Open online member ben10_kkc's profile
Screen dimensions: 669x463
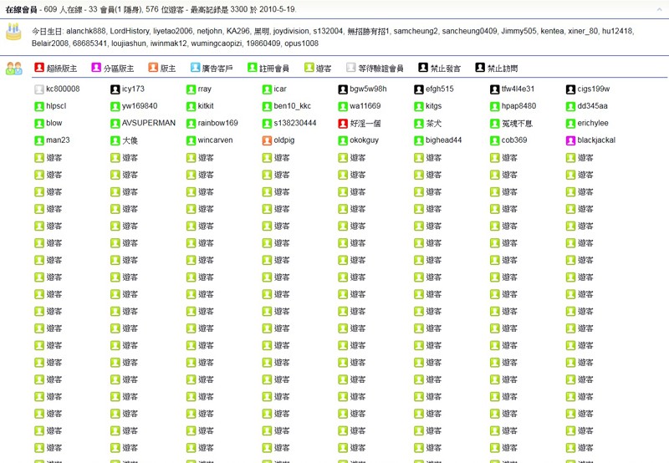coord(292,106)
